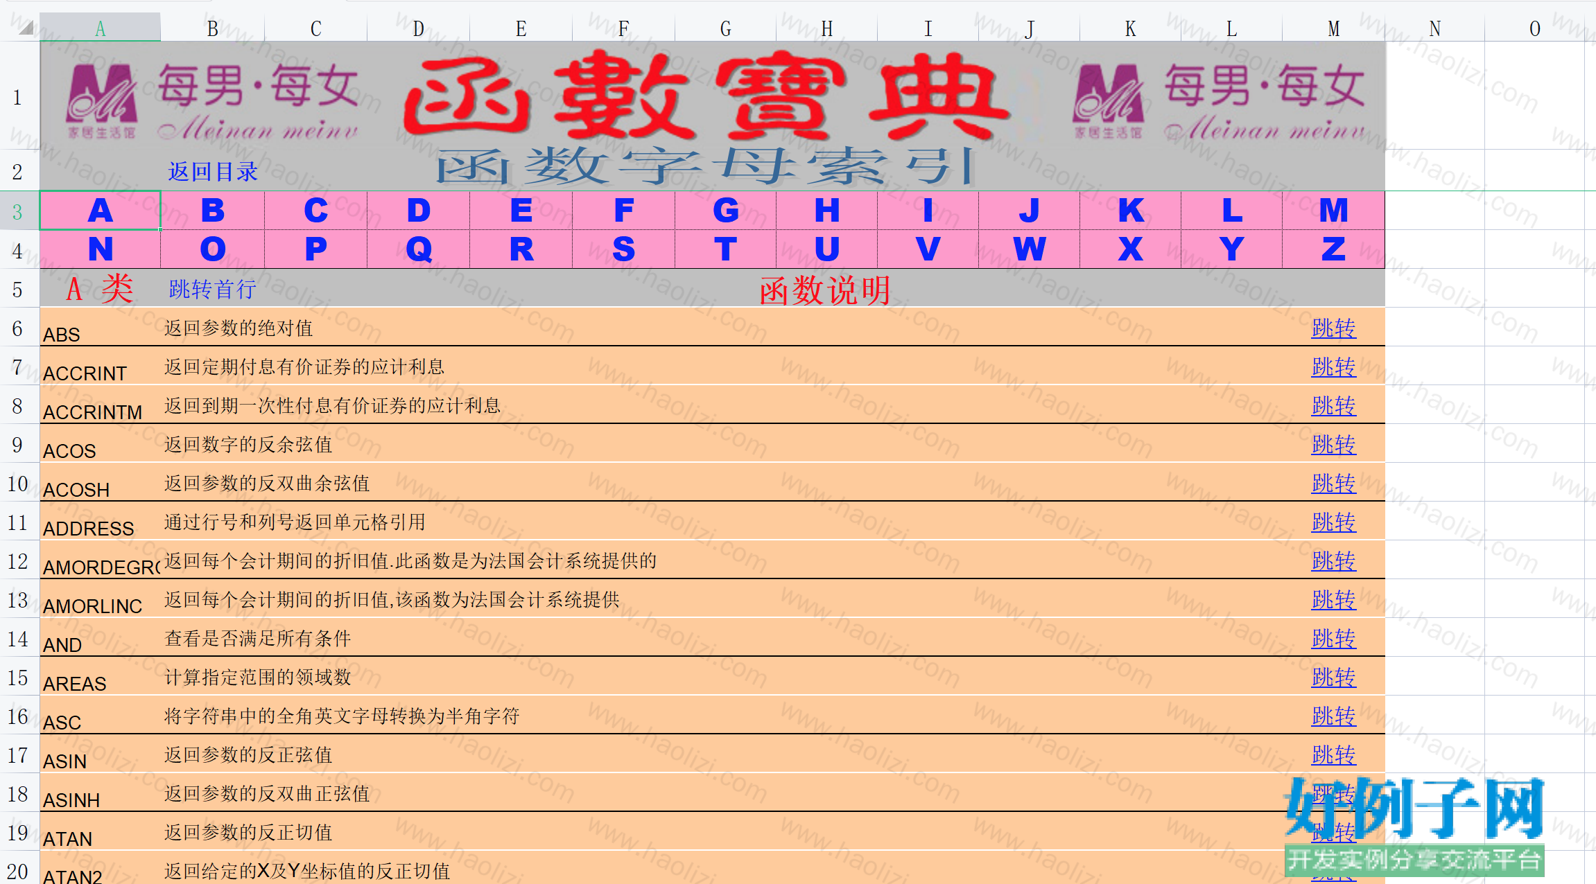Follow the 跳转 link for AMORLINC

pyautogui.click(x=1334, y=600)
